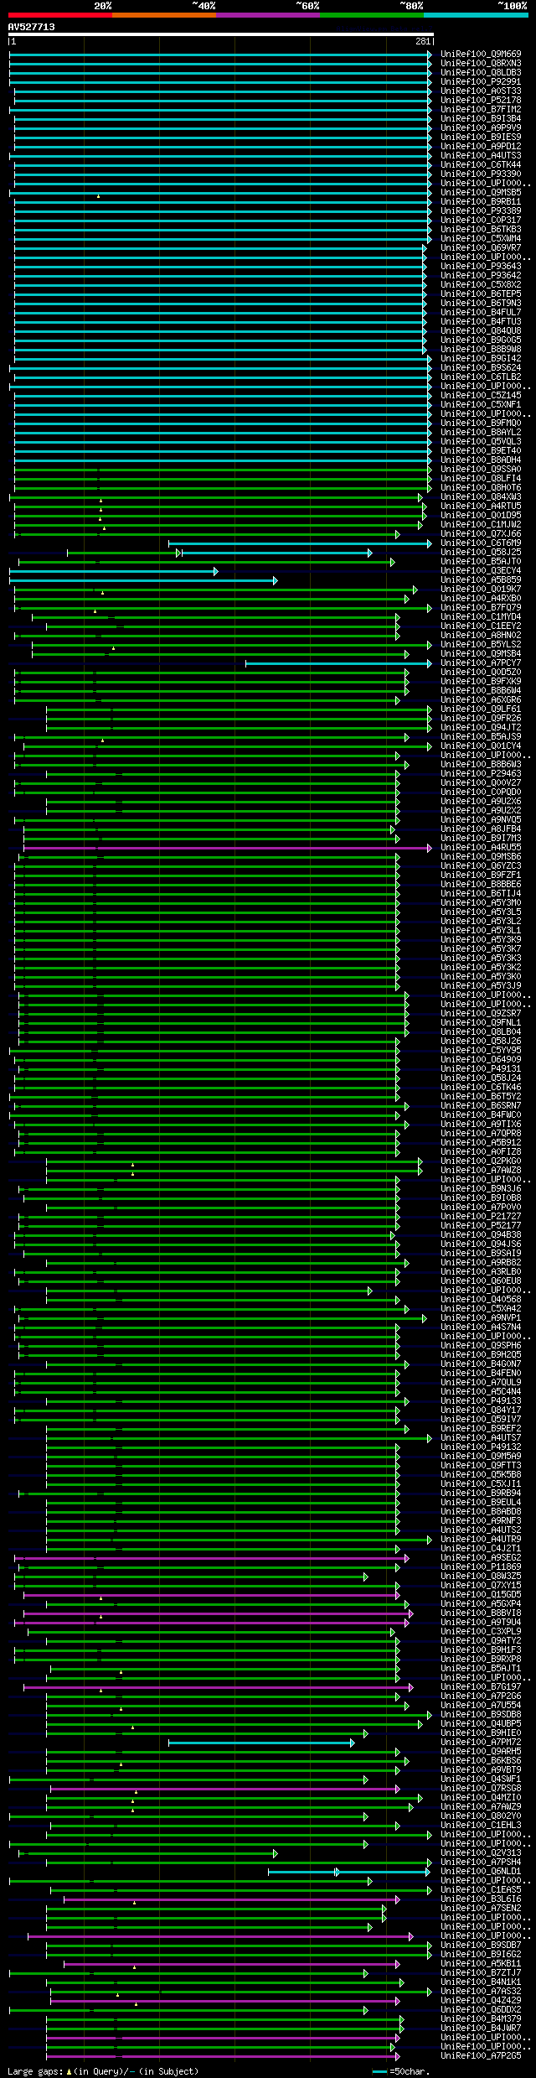This screenshot has height=2078, width=536.
Task: Click hit label UniRef100_B9I3B4
Action: coord(481,119)
